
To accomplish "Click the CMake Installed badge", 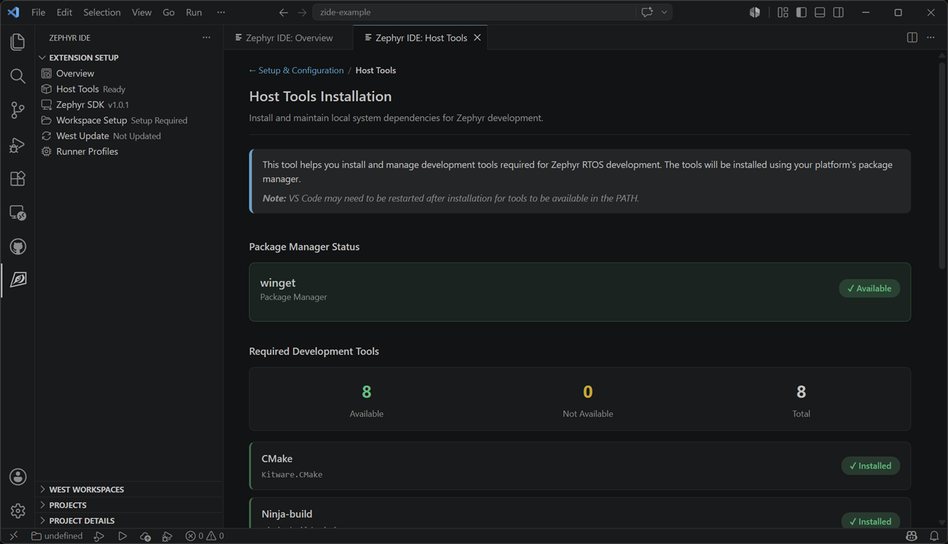I will [x=870, y=466].
